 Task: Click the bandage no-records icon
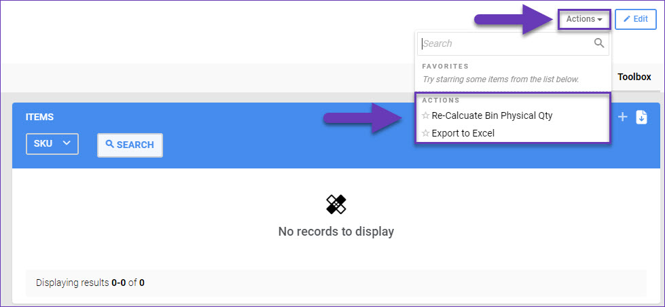336,204
